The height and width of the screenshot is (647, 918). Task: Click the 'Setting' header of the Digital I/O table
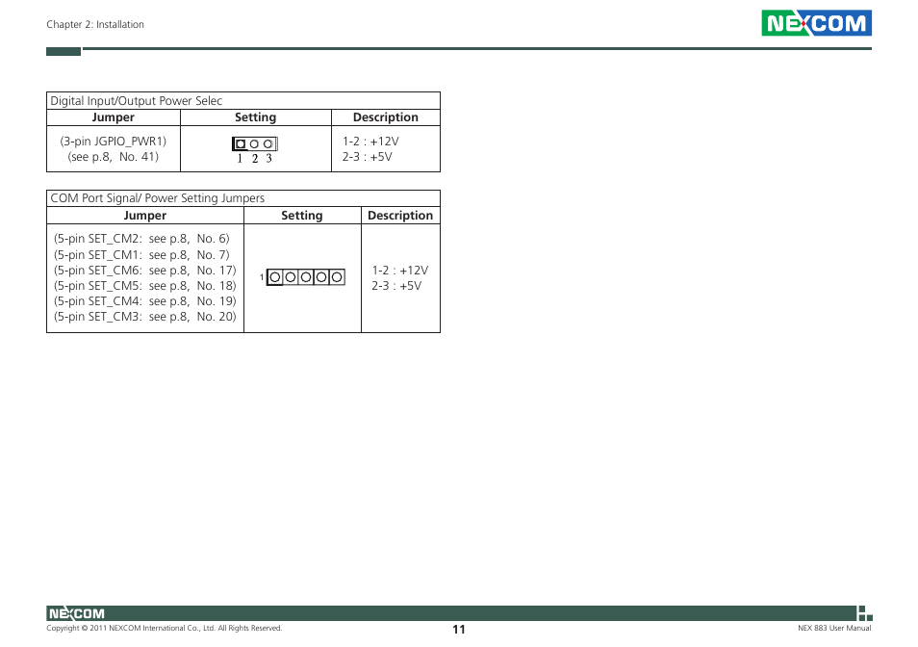[x=255, y=117]
